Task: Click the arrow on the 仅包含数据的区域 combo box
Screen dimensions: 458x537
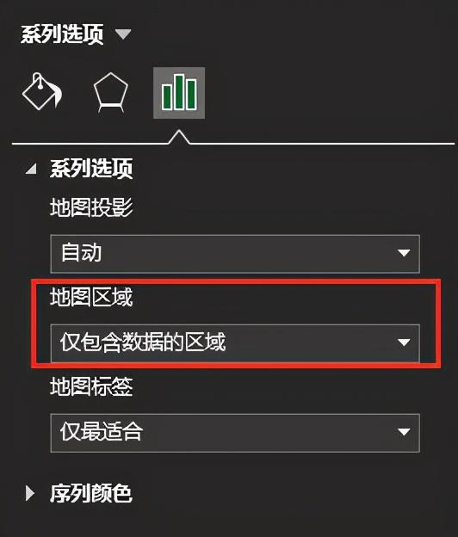Action: tap(405, 343)
